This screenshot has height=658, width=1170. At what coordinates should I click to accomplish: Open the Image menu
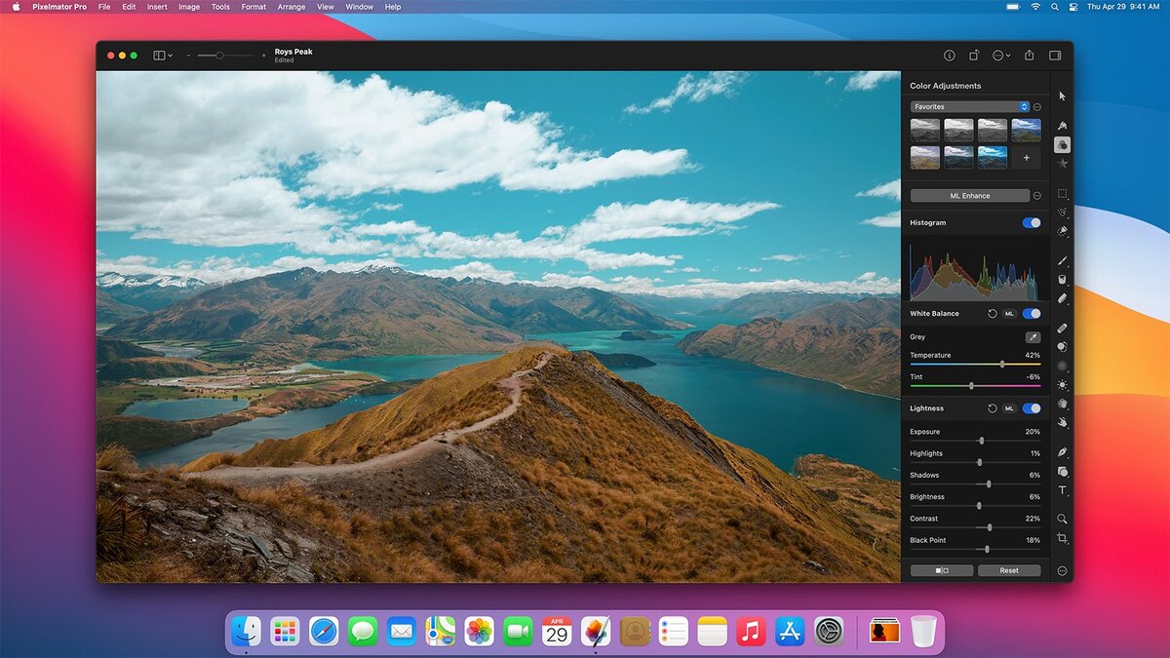coord(189,7)
